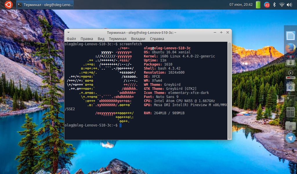Viewport: 297px width, 174px height.
Task: Close the terminal window
Action: point(228,32)
